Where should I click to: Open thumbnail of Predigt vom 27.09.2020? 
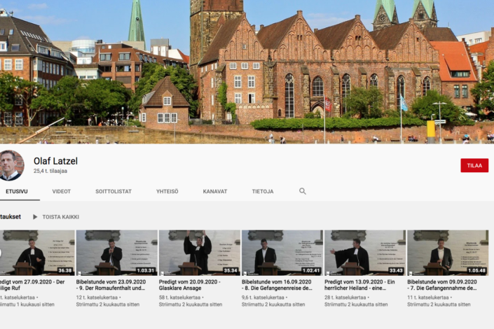37,253
